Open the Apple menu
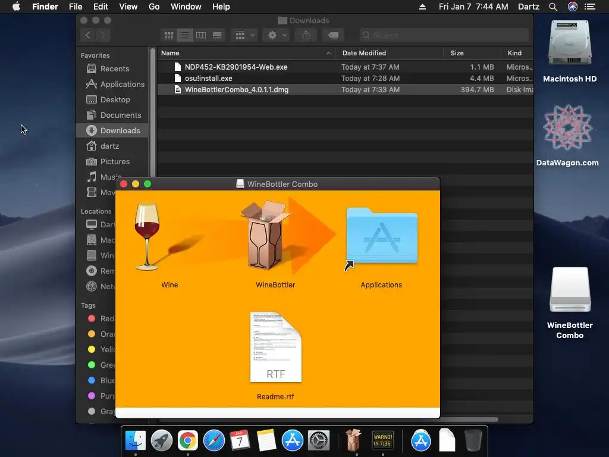This screenshot has width=609, height=457. (x=16, y=7)
